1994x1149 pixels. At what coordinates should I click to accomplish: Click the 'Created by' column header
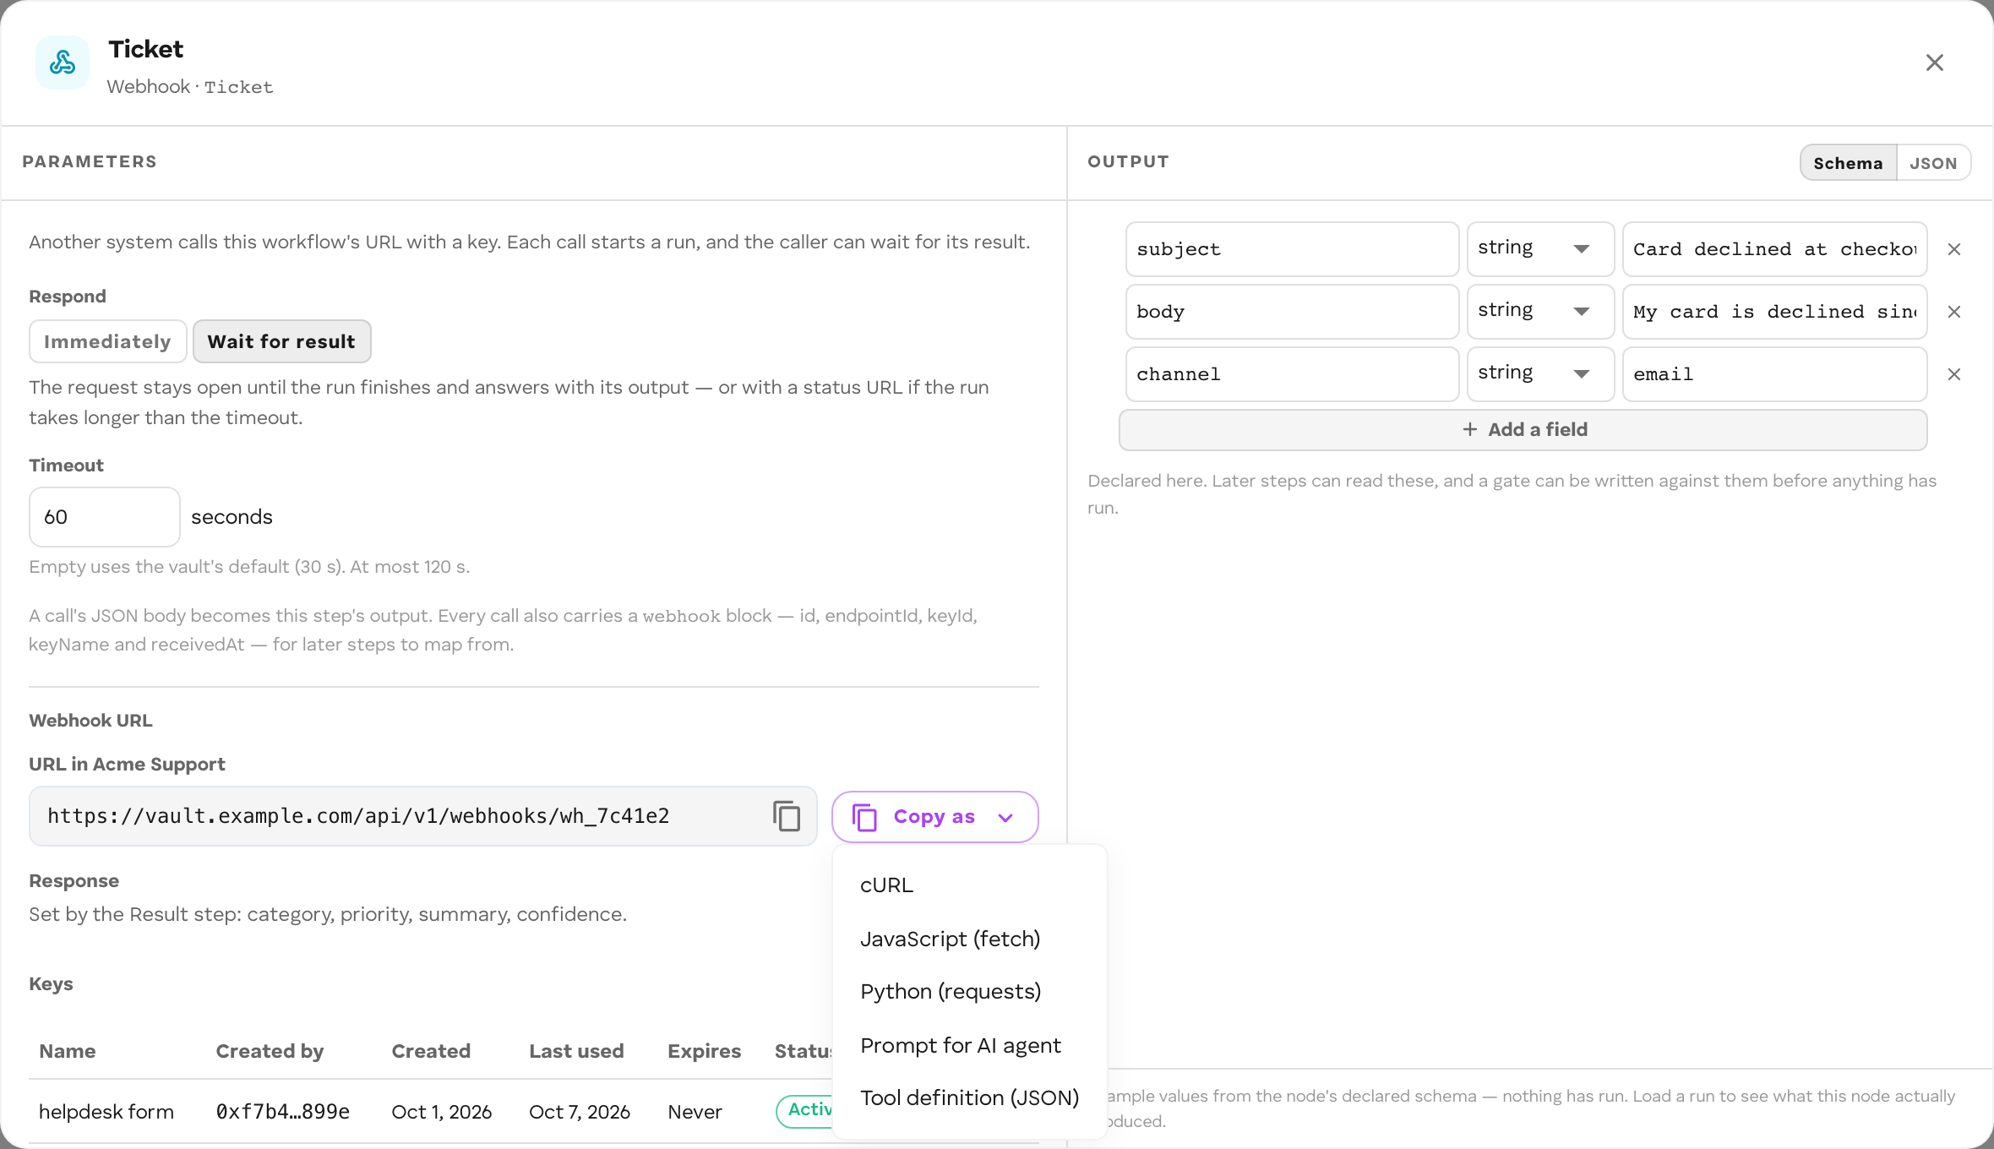(x=270, y=1051)
